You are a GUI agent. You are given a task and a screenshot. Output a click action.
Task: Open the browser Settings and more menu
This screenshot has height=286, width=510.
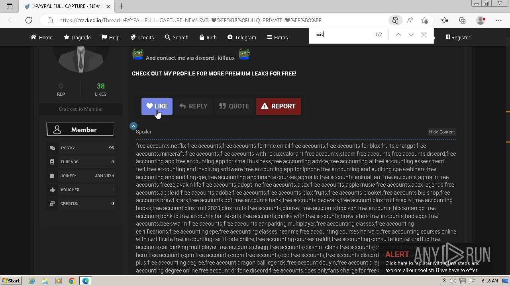[x=499, y=20]
